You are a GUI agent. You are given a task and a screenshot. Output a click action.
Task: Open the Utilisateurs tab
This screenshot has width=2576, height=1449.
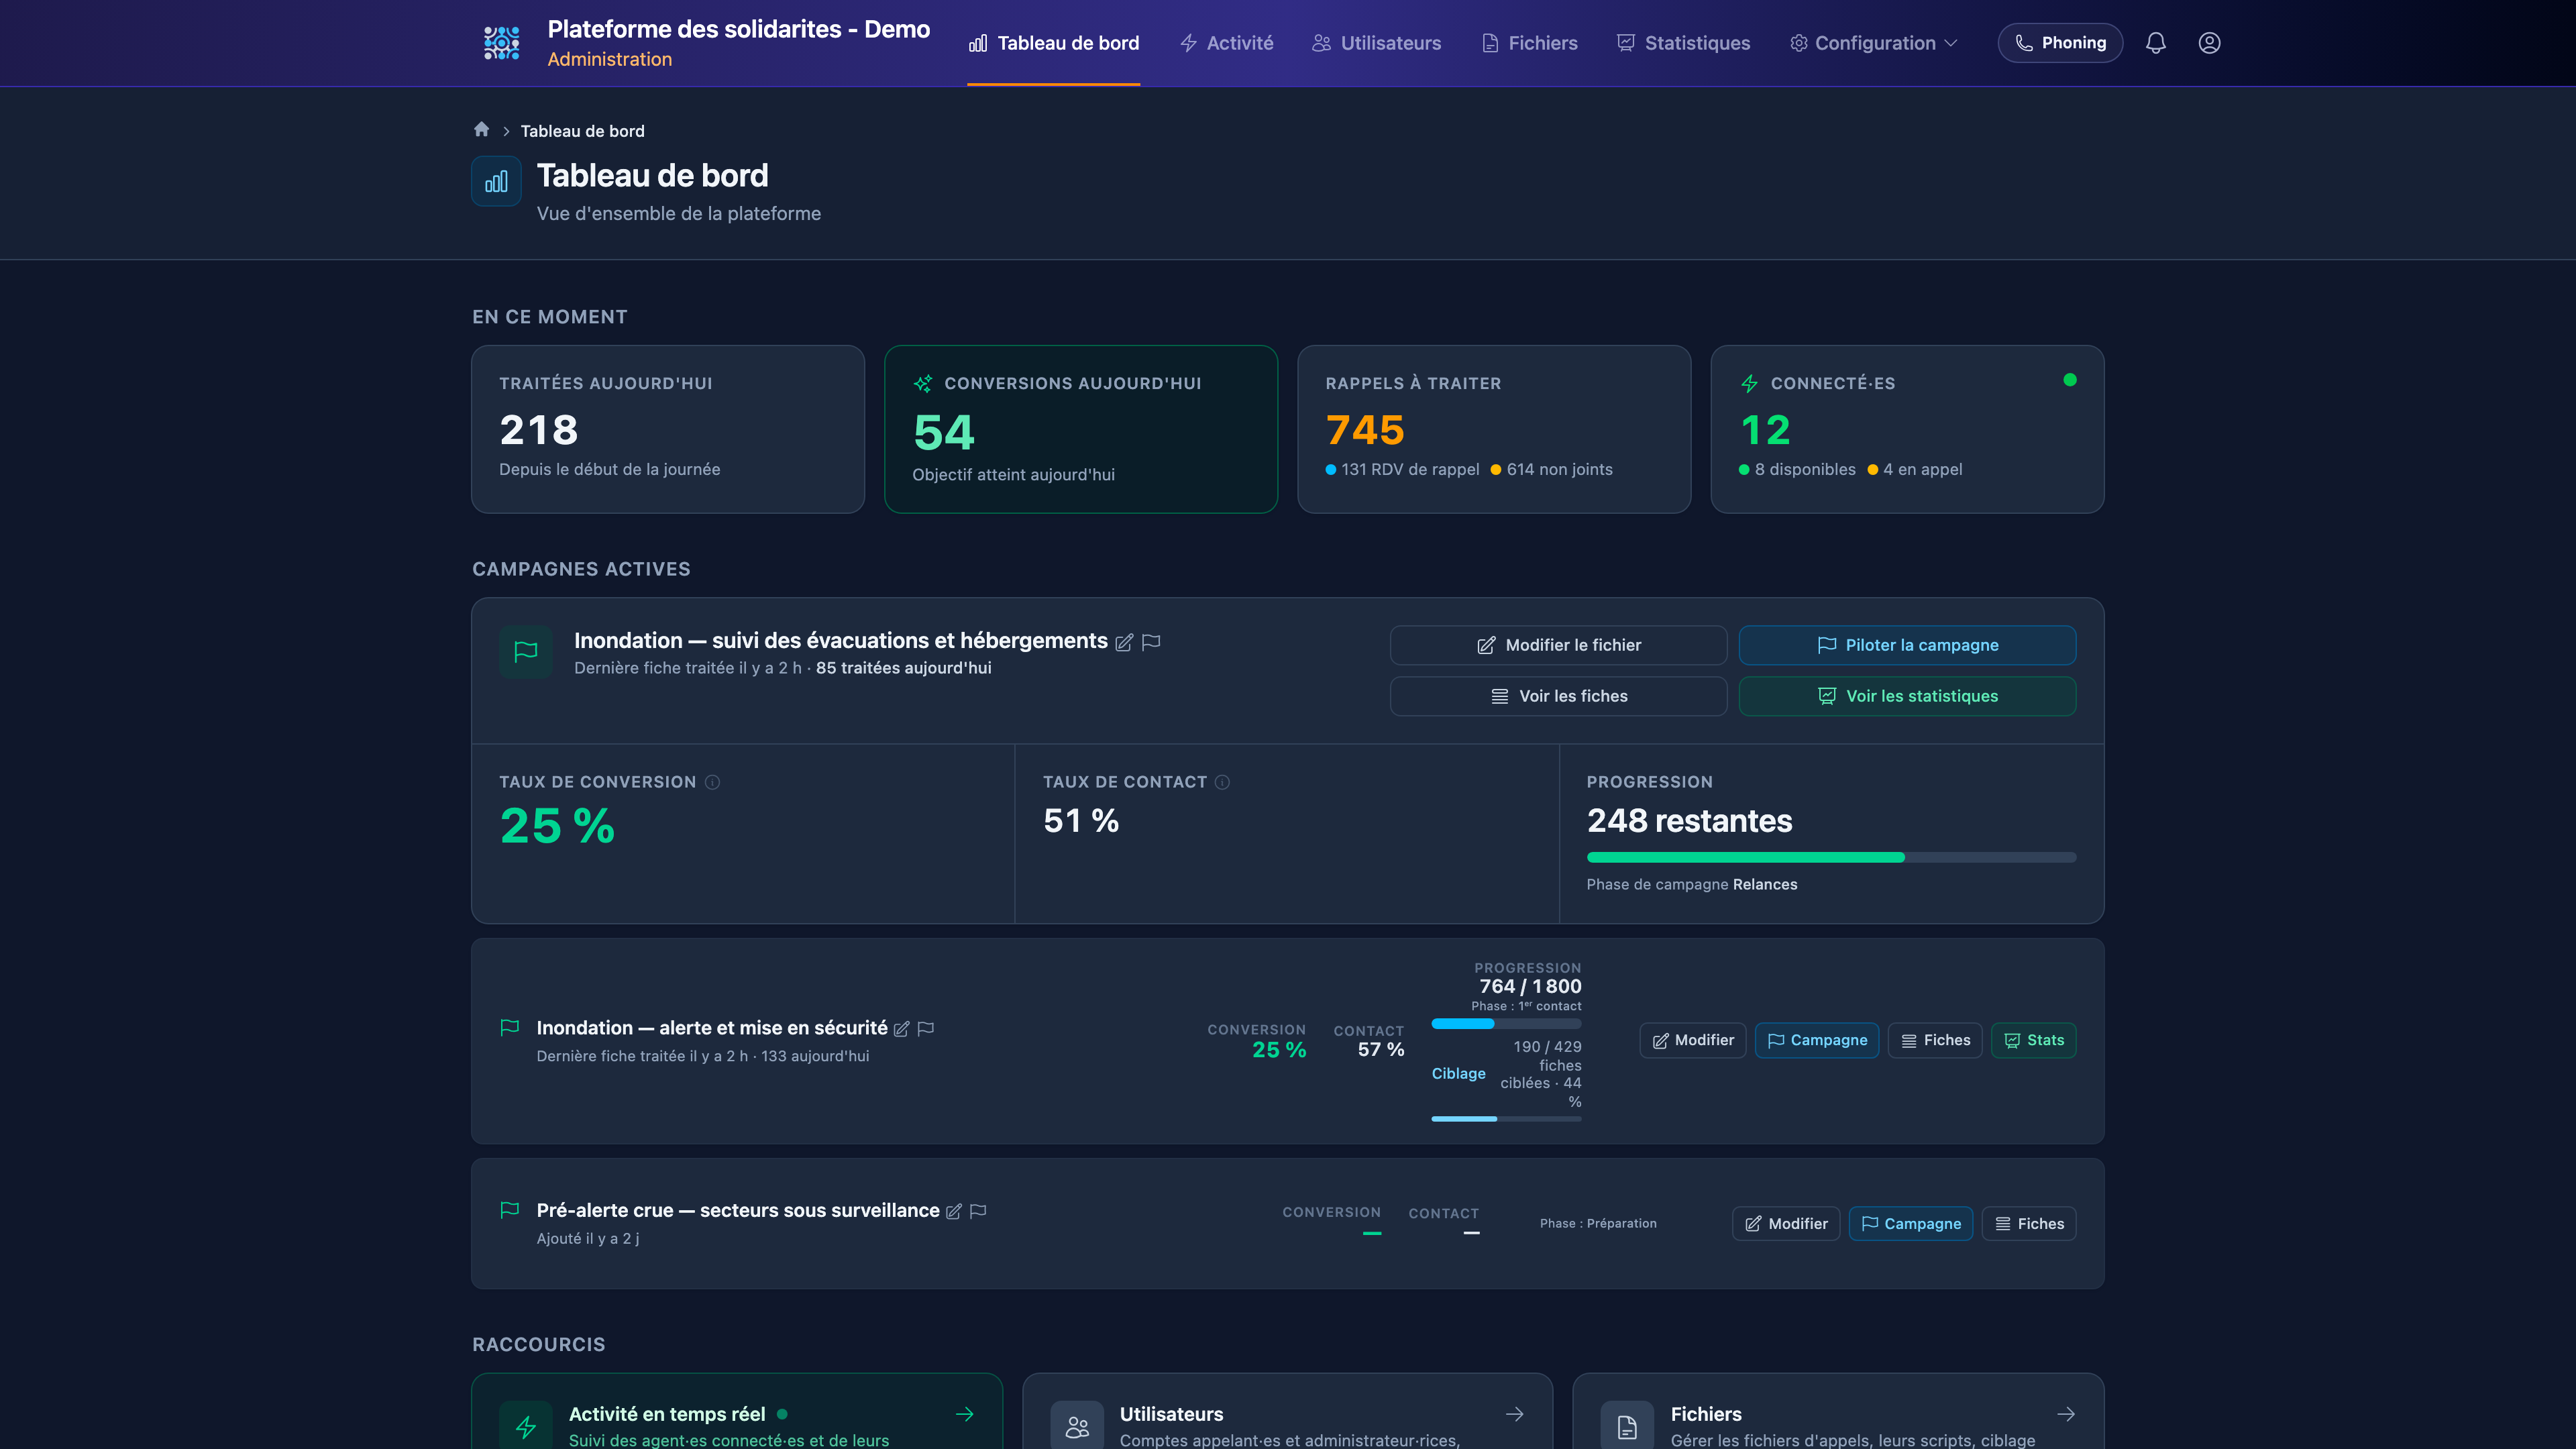1376,43
